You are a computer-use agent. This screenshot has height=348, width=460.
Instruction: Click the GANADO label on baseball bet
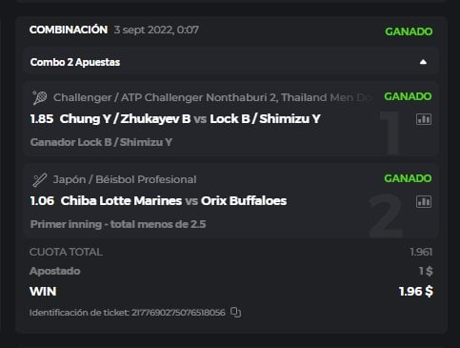[x=408, y=178]
